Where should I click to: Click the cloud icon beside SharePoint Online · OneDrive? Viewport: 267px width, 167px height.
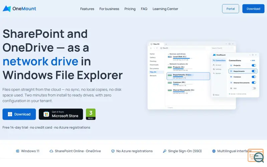point(51,151)
